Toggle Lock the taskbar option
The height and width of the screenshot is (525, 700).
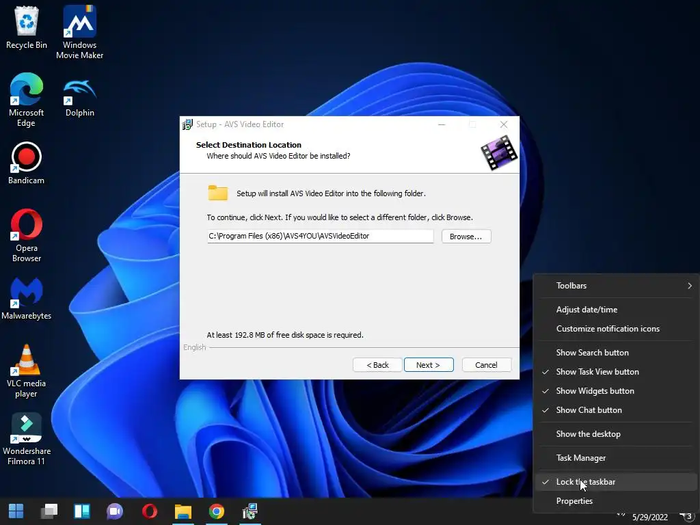pyautogui.click(x=616, y=482)
